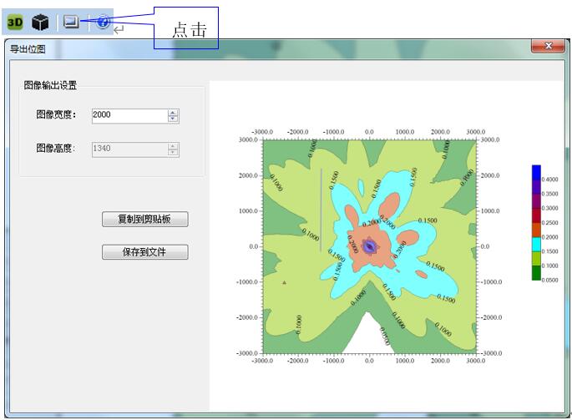This screenshot has height=420, width=572.
Task: Increase image width with up arrow
Action: click(x=173, y=113)
